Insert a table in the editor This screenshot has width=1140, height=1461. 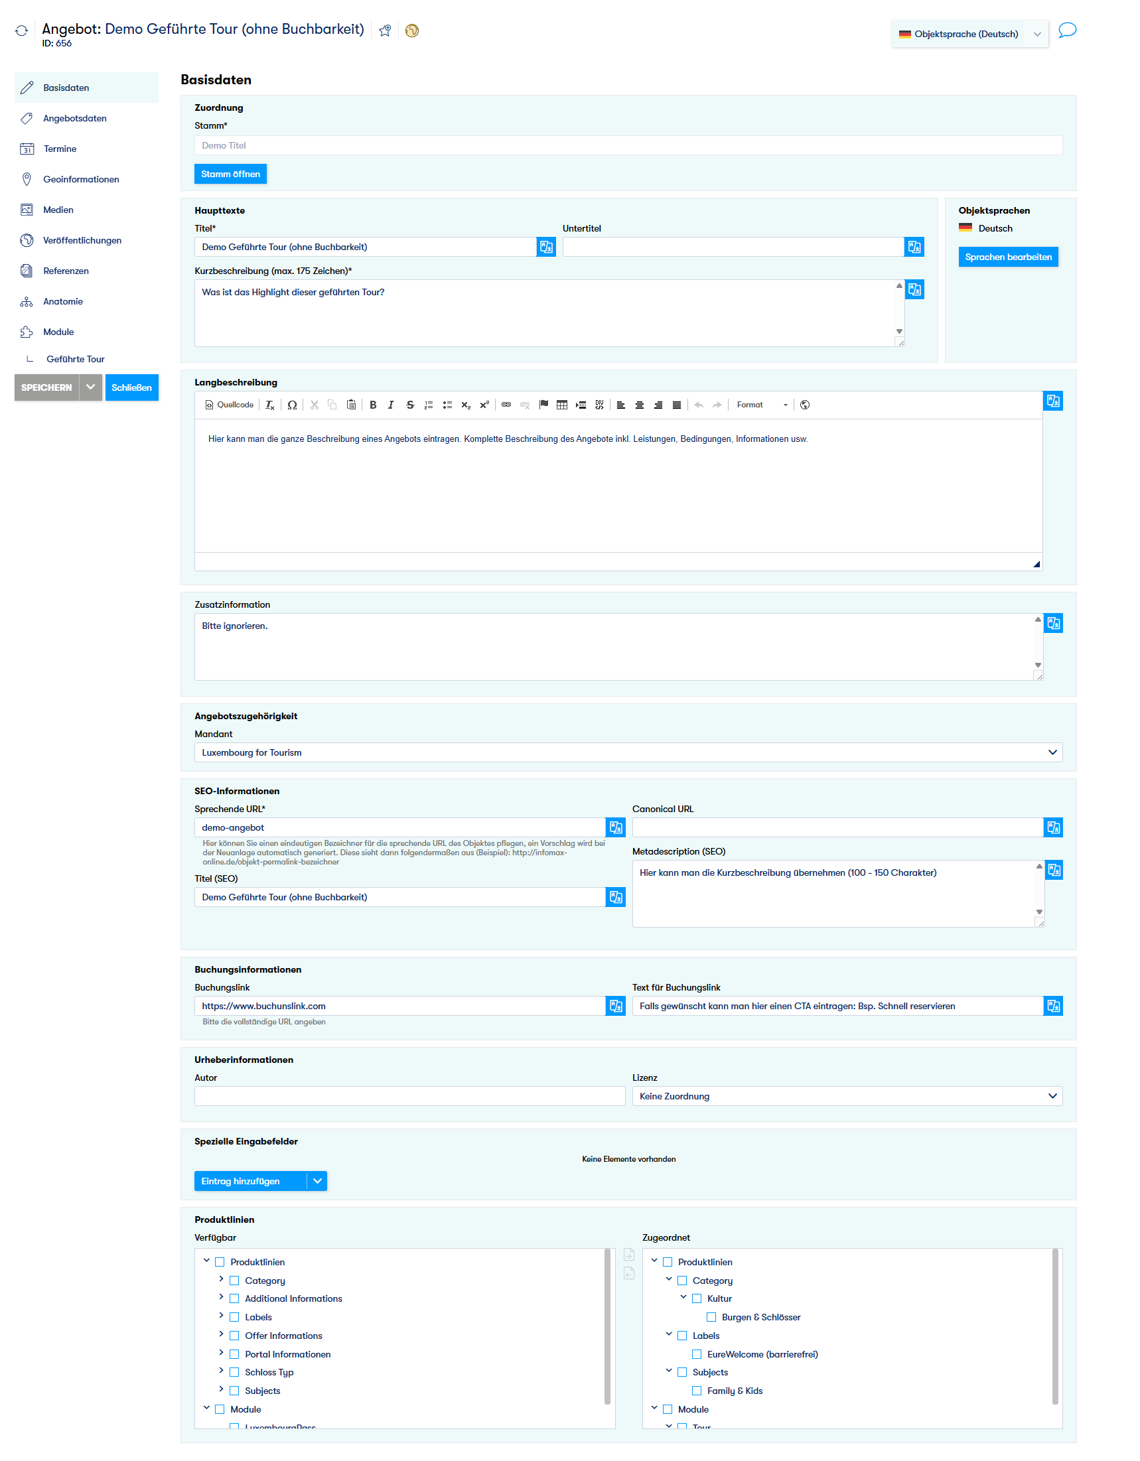click(563, 405)
